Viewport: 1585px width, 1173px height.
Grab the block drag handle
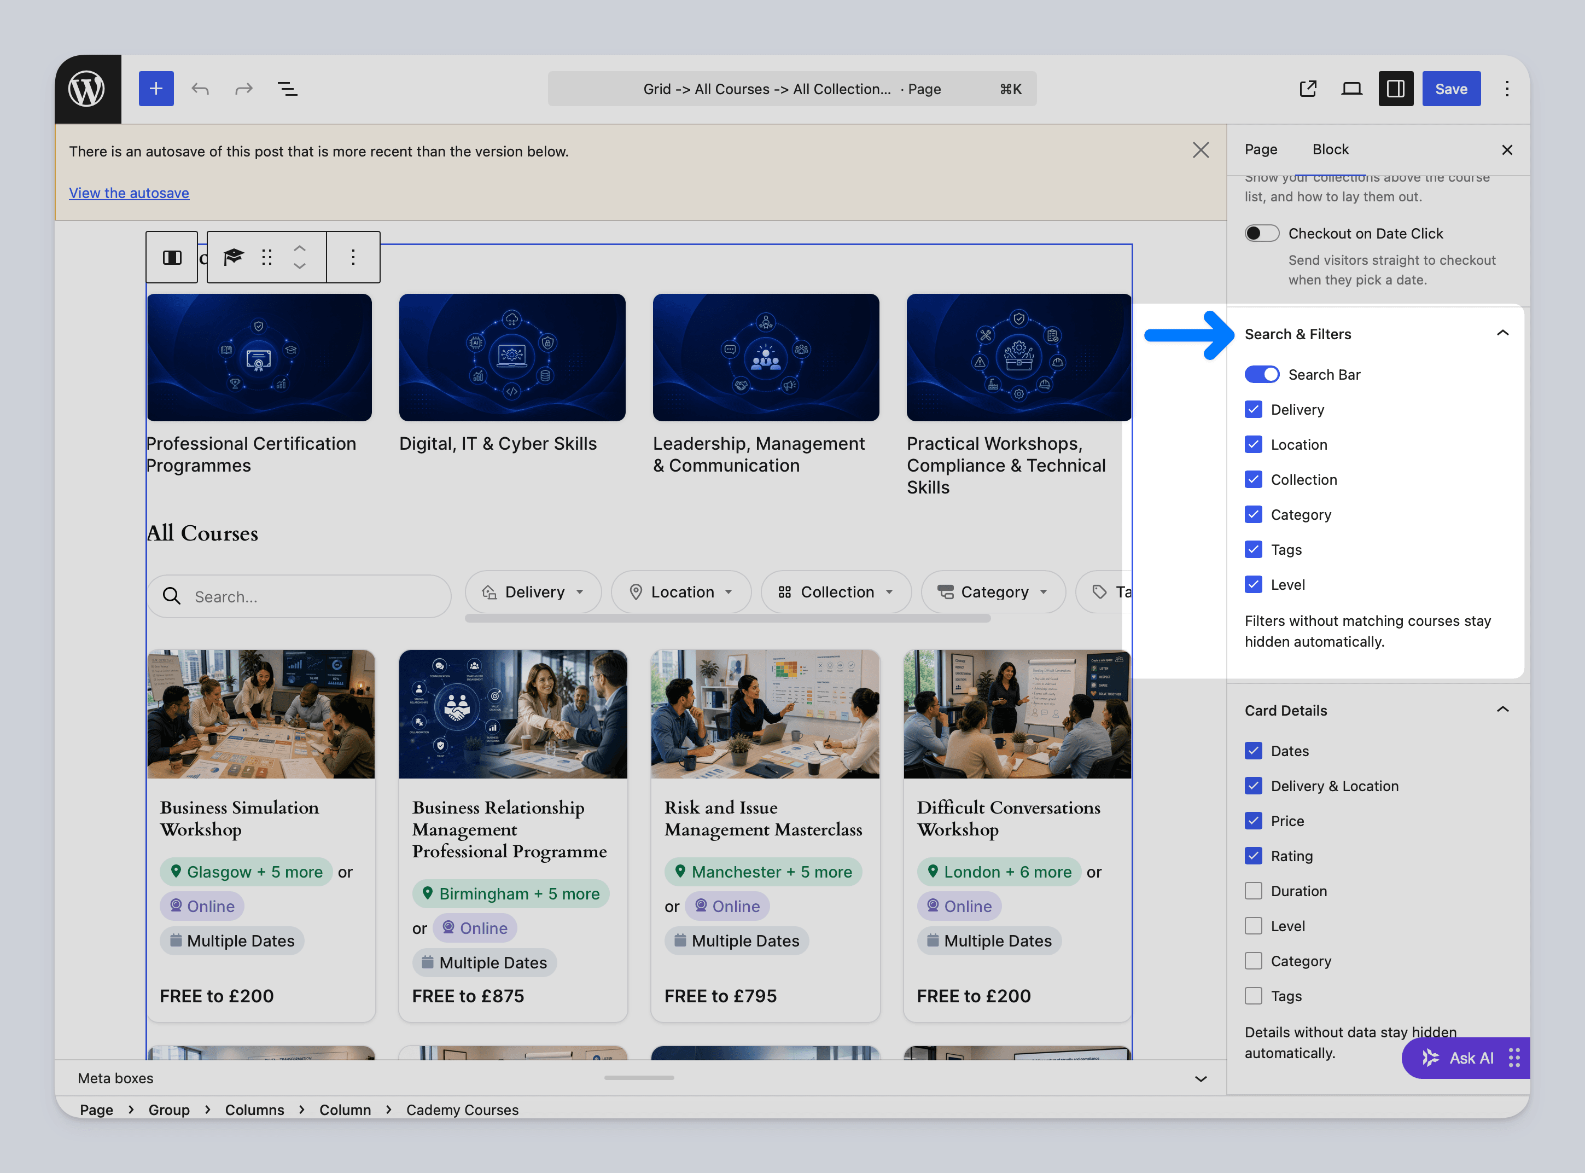pos(267,257)
